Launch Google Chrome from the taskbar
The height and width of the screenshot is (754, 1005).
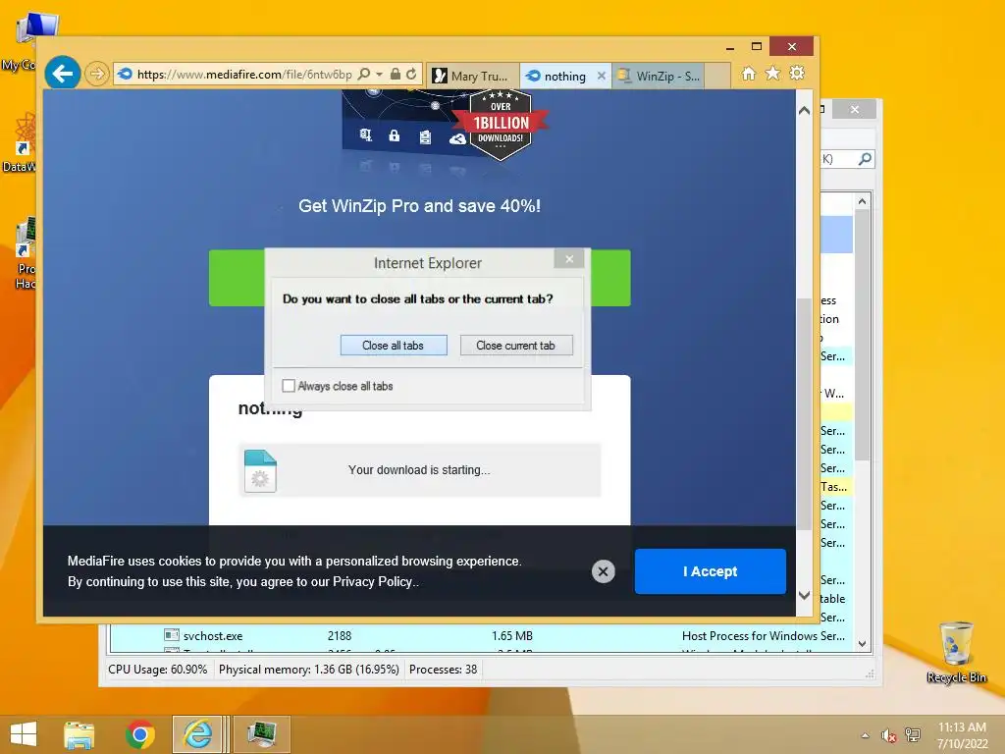coord(139,734)
